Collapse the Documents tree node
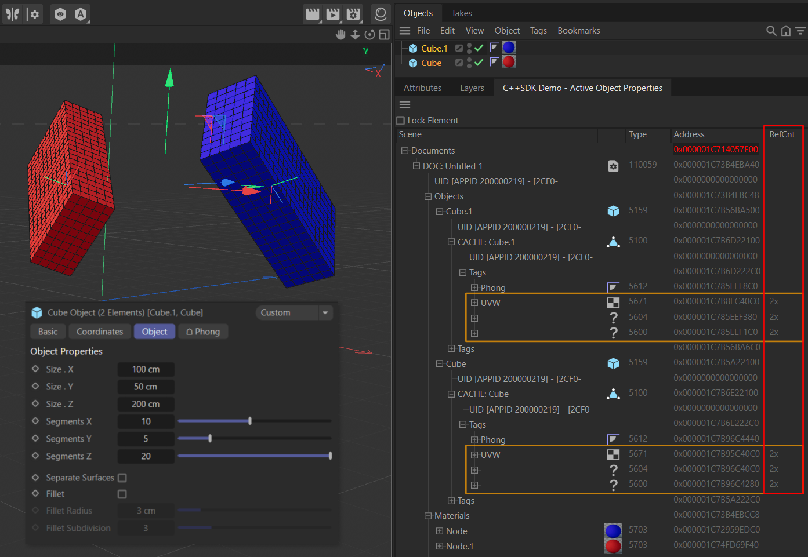The width and height of the screenshot is (808, 557). (x=405, y=151)
